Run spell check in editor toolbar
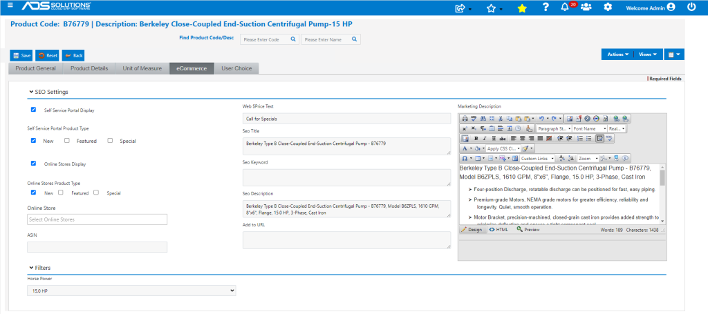This screenshot has width=708, height=314. pos(474,119)
